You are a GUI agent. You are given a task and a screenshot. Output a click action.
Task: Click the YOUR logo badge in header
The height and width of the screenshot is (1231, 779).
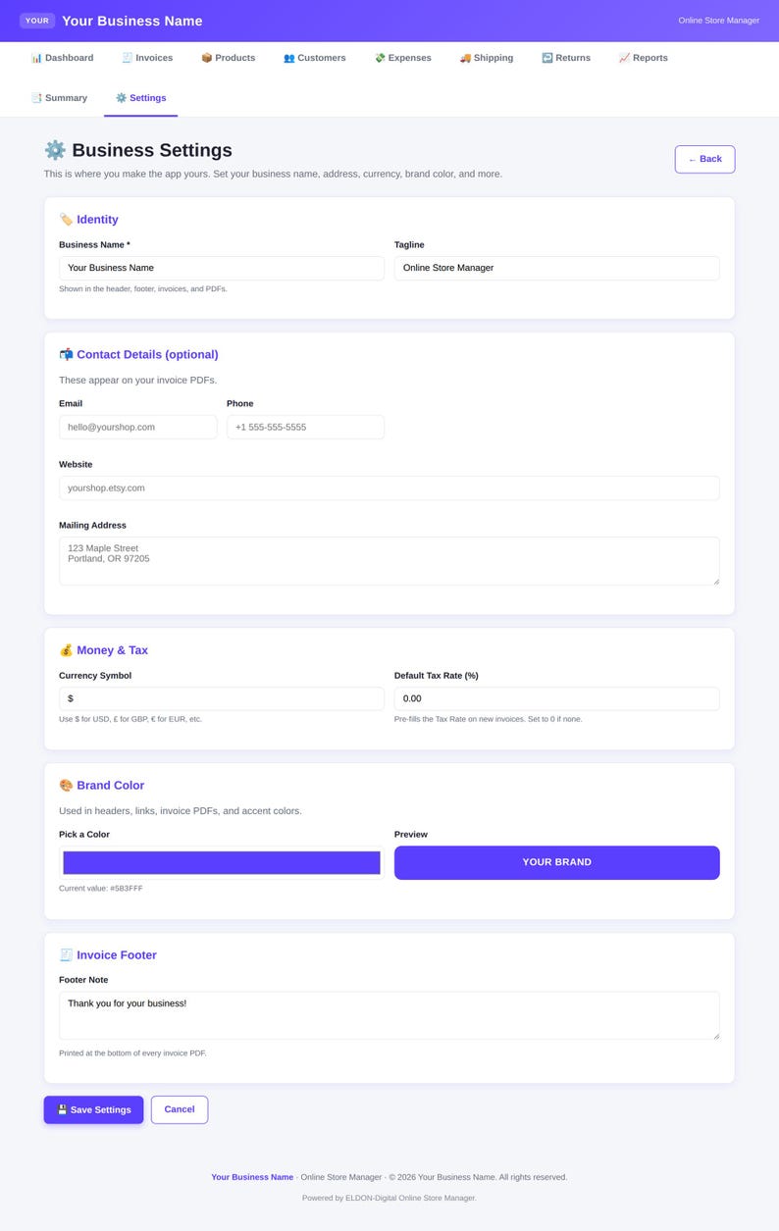pyautogui.click(x=37, y=21)
